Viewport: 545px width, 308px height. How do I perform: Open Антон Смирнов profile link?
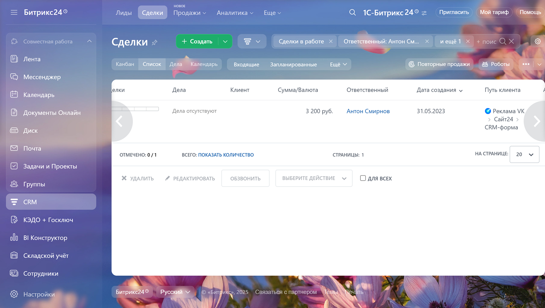368,111
